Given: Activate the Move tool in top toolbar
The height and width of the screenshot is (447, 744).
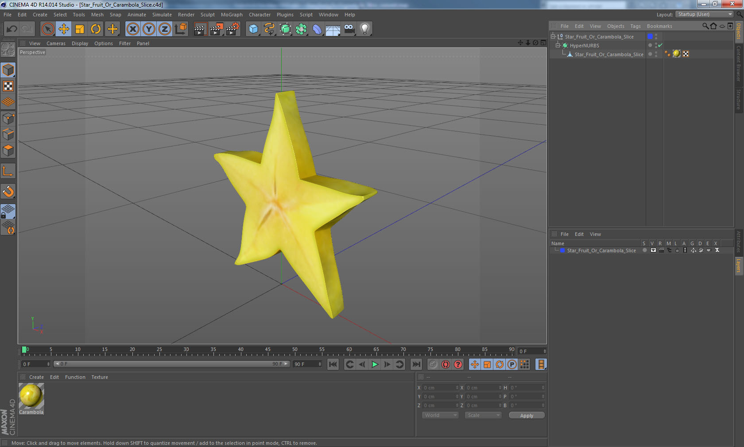Looking at the screenshot, I should click(x=64, y=29).
